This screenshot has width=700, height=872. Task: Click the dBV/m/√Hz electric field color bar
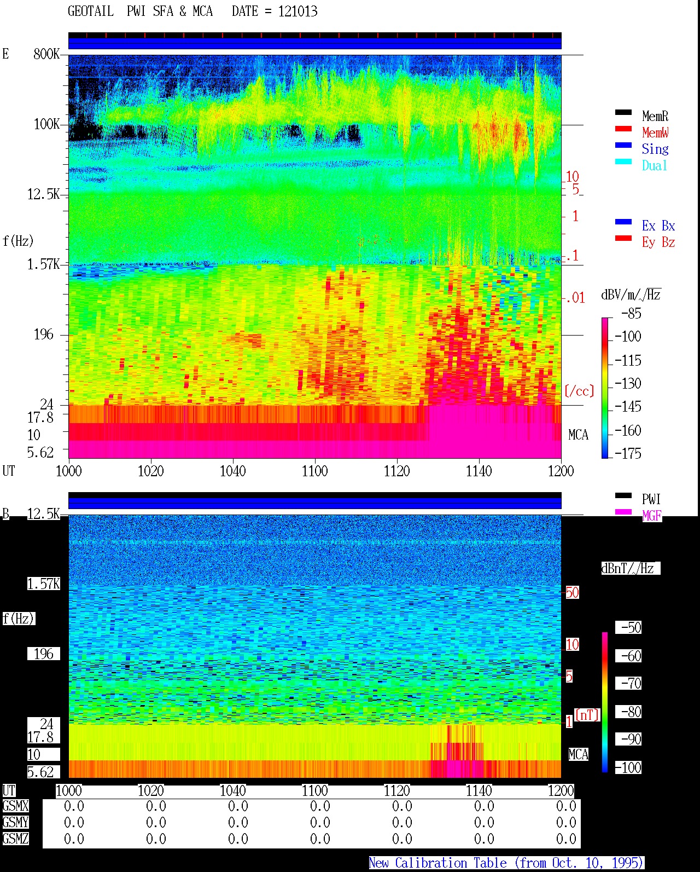pos(605,388)
